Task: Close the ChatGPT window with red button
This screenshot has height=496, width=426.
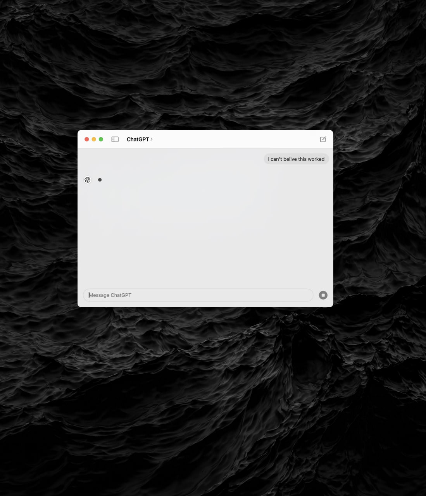Action: [x=87, y=139]
